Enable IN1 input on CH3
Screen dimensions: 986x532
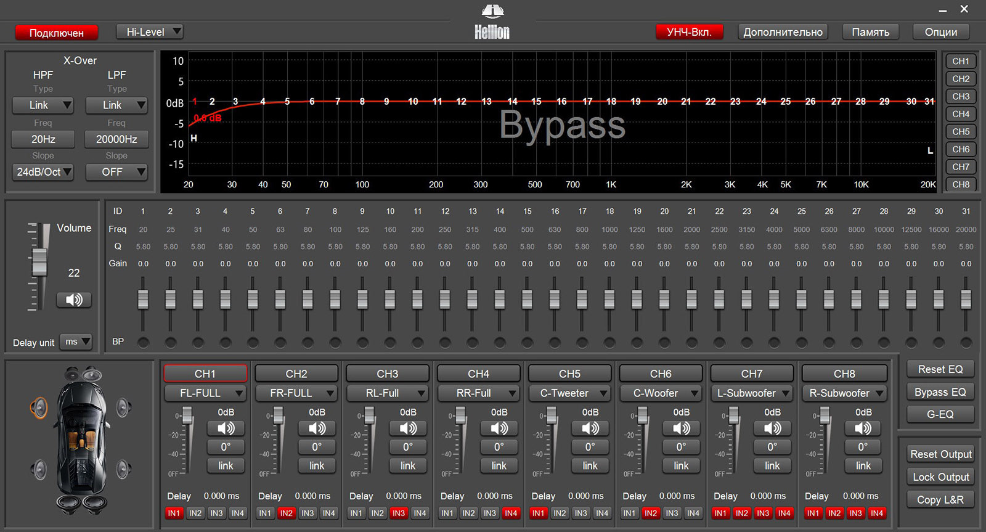(x=356, y=513)
